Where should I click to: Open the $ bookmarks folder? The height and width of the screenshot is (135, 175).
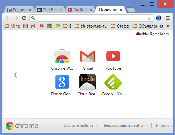tap(67, 26)
